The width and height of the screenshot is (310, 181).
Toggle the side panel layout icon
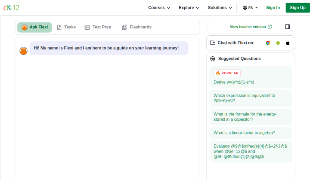click(288, 27)
